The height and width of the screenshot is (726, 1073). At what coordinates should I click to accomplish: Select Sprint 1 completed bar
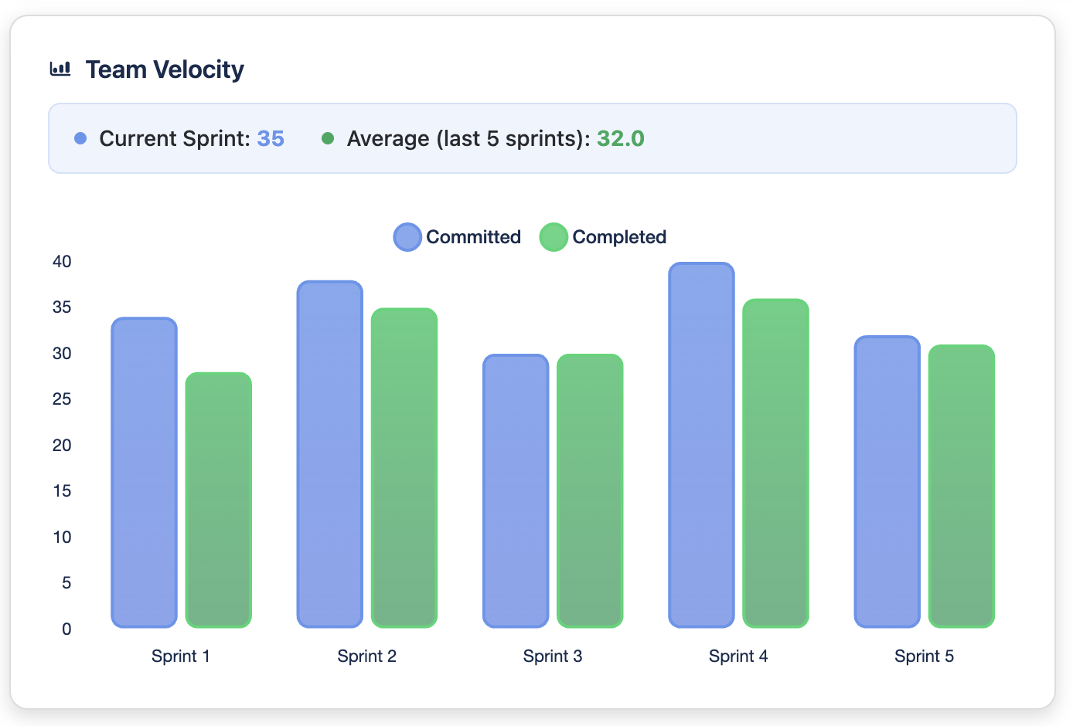tap(219, 500)
